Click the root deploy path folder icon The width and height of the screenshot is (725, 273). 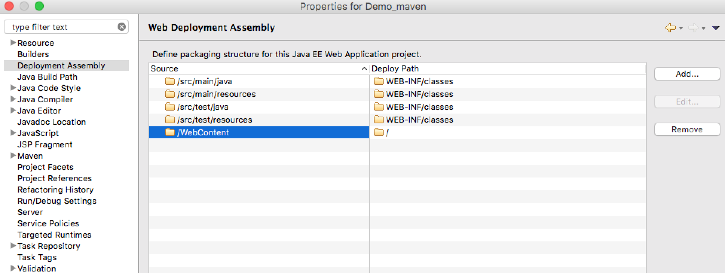point(378,132)
